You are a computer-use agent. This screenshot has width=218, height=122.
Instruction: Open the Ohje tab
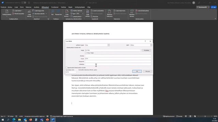click(x=89, y=7)
